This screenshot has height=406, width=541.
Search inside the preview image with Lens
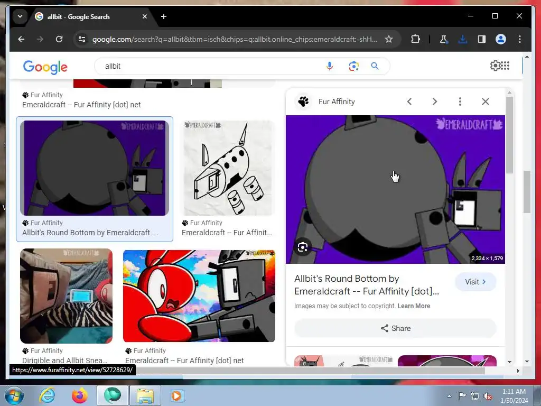coord(303,247)
